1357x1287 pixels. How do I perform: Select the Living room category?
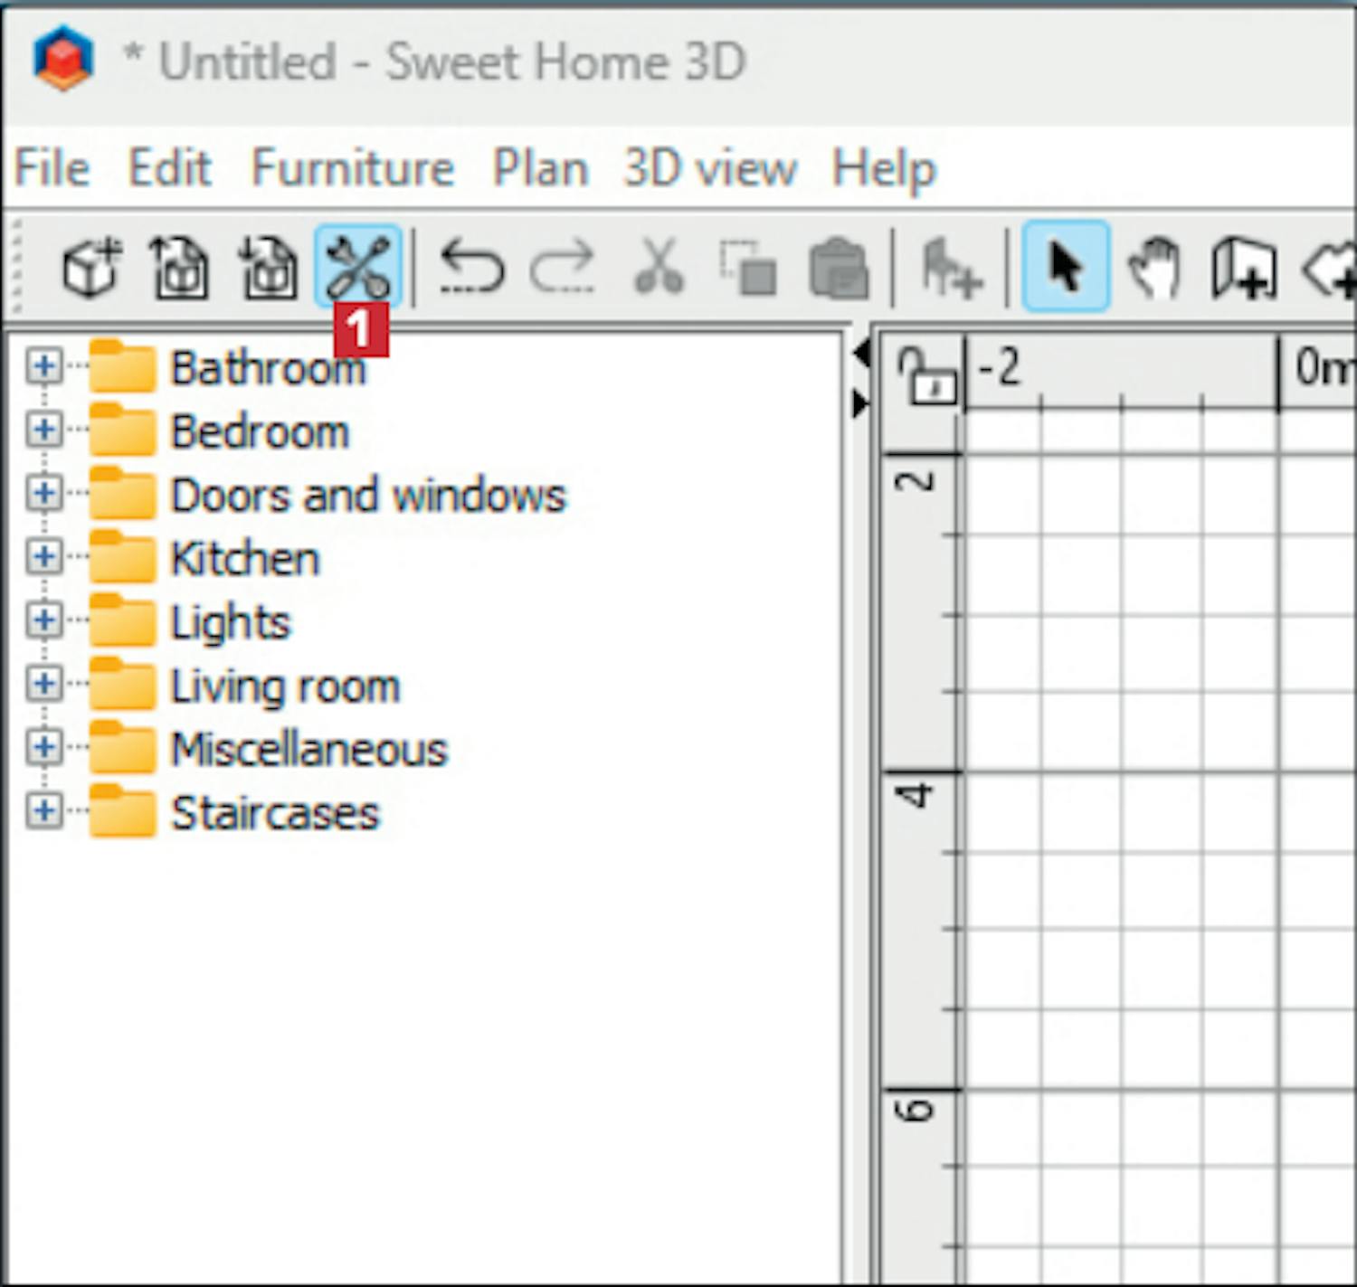coord(285,686)
